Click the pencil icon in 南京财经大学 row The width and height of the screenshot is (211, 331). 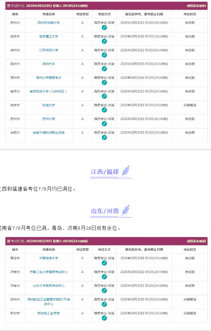click(104, 96)
